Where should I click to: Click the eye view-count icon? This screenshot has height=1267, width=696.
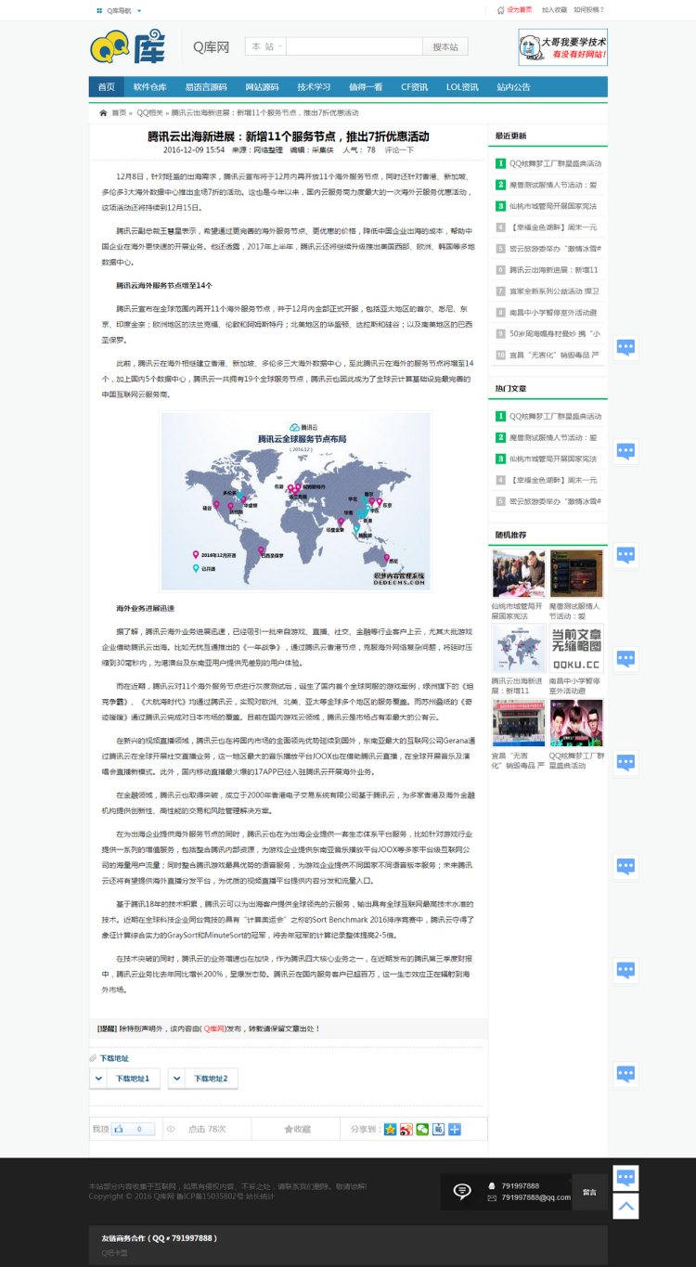coord(170,1129)
